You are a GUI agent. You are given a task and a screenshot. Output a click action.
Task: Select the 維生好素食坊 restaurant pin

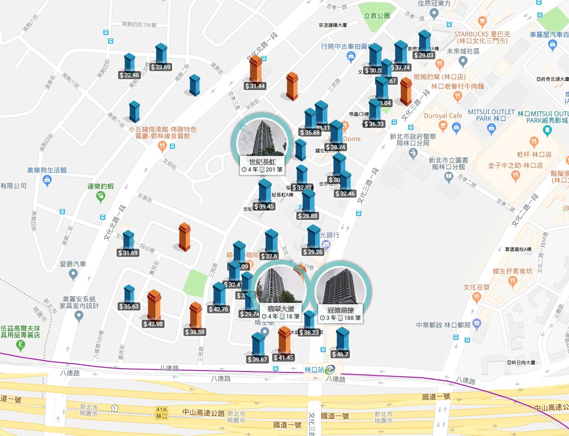tap(512, 282)
